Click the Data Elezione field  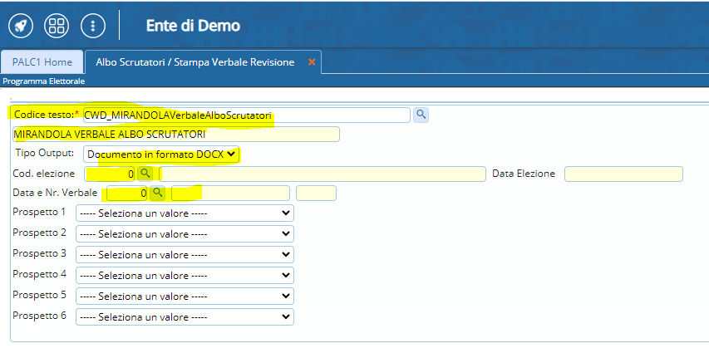623,174
